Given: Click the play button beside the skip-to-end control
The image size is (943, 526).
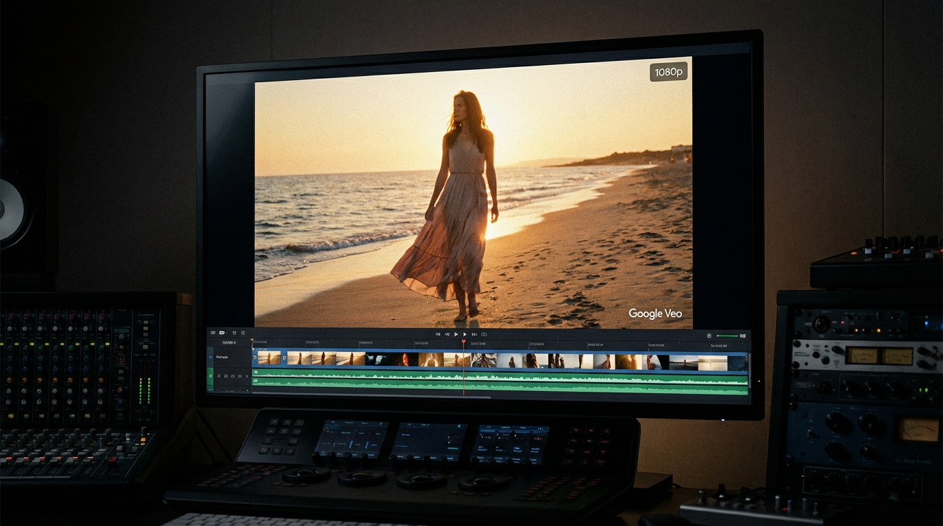Looking at the screenshot, I should 465,334.
